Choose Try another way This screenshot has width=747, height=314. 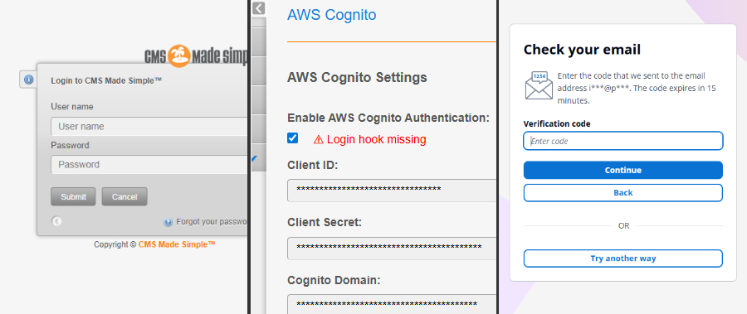(623, 258)
